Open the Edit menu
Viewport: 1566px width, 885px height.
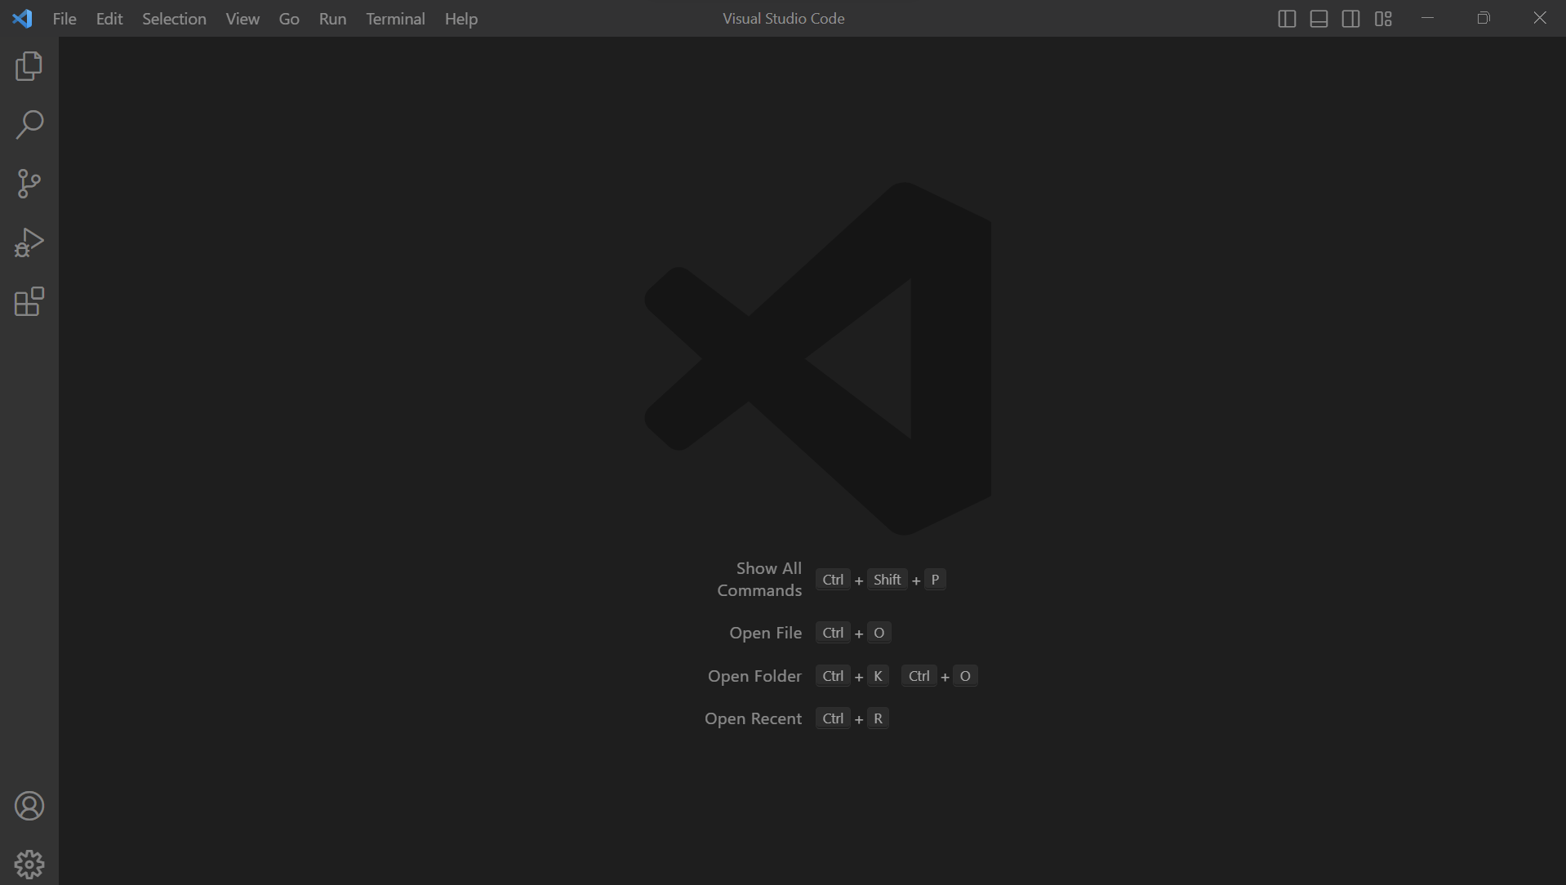point(109,19)
